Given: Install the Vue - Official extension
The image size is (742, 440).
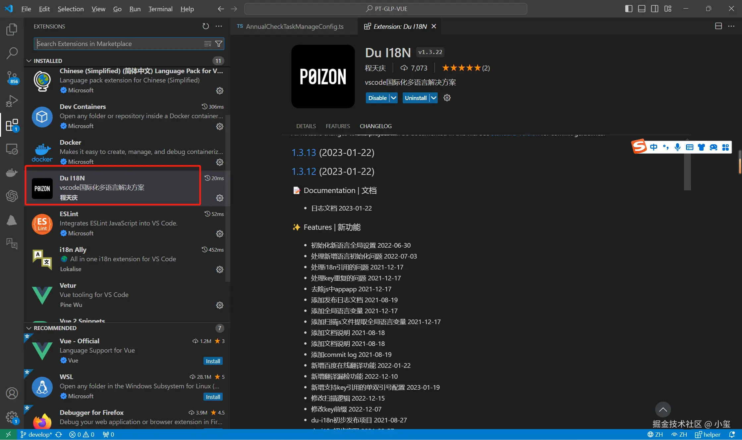Looking at the screenshot, I should tap(213, 361).
